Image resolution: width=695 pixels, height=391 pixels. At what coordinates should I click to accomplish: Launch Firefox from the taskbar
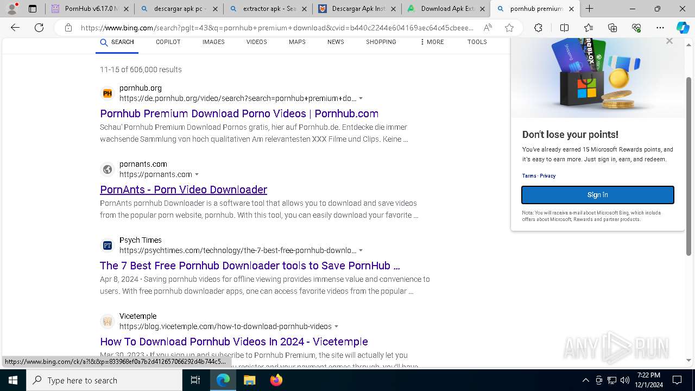276,380
